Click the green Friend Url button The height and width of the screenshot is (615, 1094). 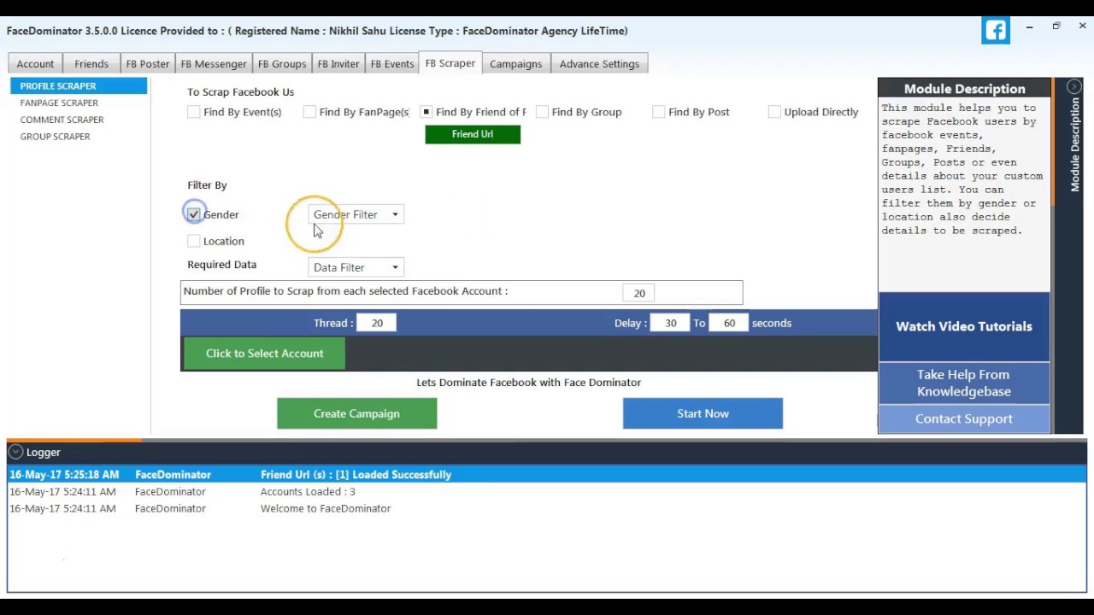473,134
